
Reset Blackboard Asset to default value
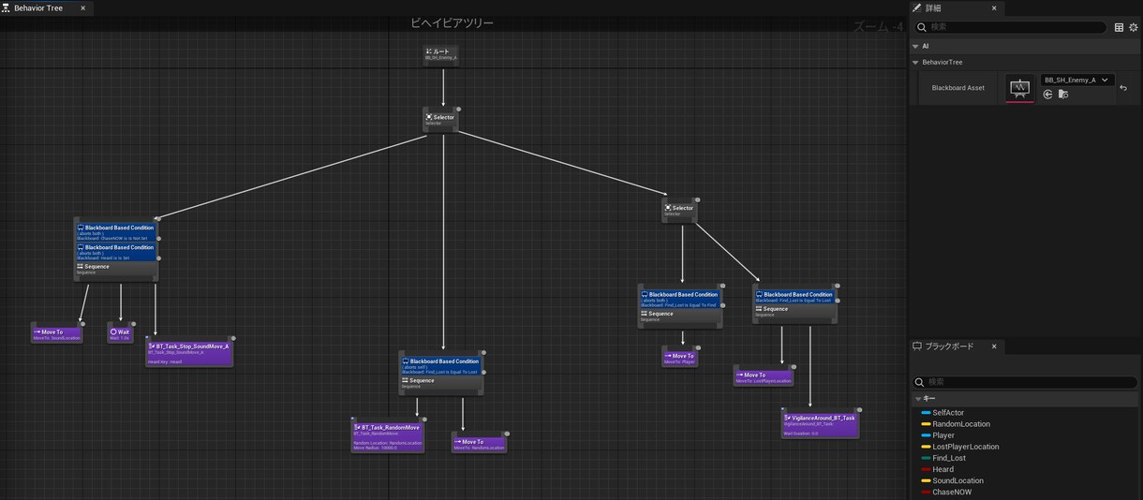pos(1123,88)
